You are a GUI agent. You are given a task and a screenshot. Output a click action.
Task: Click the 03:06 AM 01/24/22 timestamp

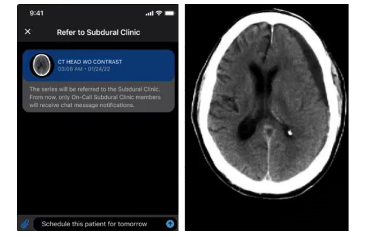coord(83,70)
